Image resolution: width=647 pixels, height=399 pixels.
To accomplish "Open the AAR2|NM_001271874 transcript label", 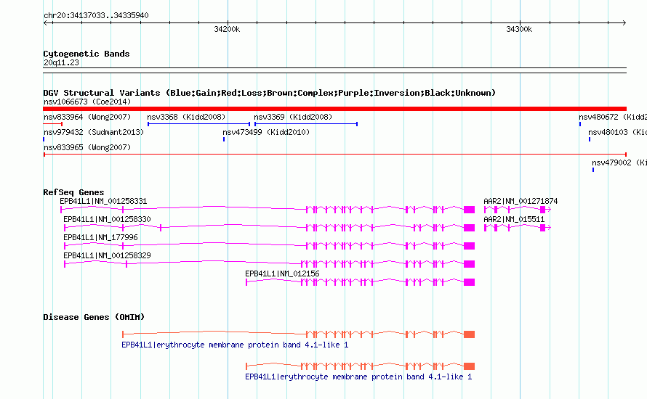I will point(521,201).
